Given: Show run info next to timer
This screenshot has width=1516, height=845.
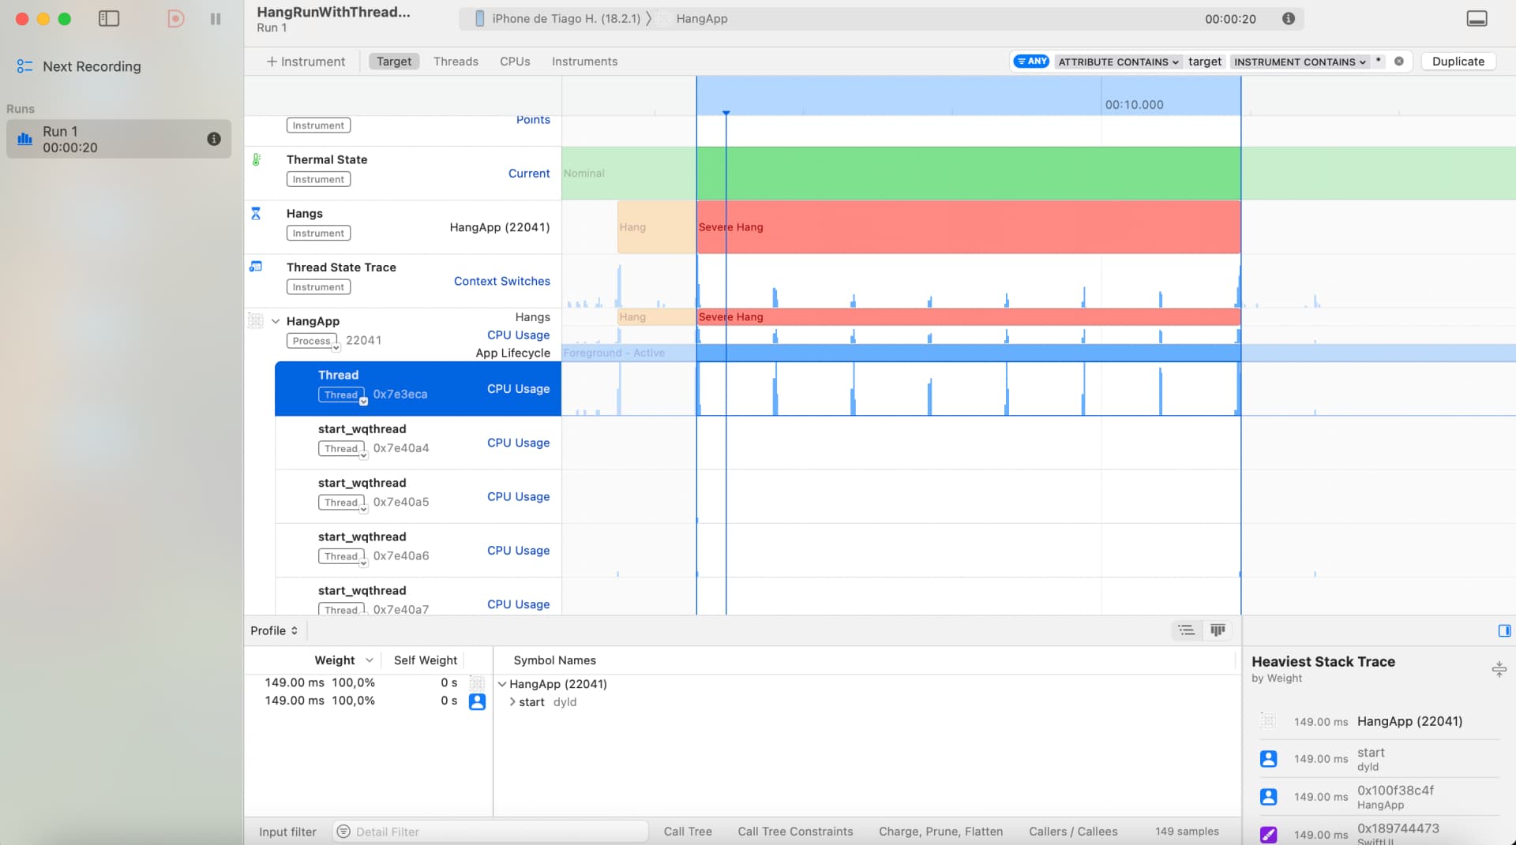Looking at the screenshot, I should (x=1289, y=19).
